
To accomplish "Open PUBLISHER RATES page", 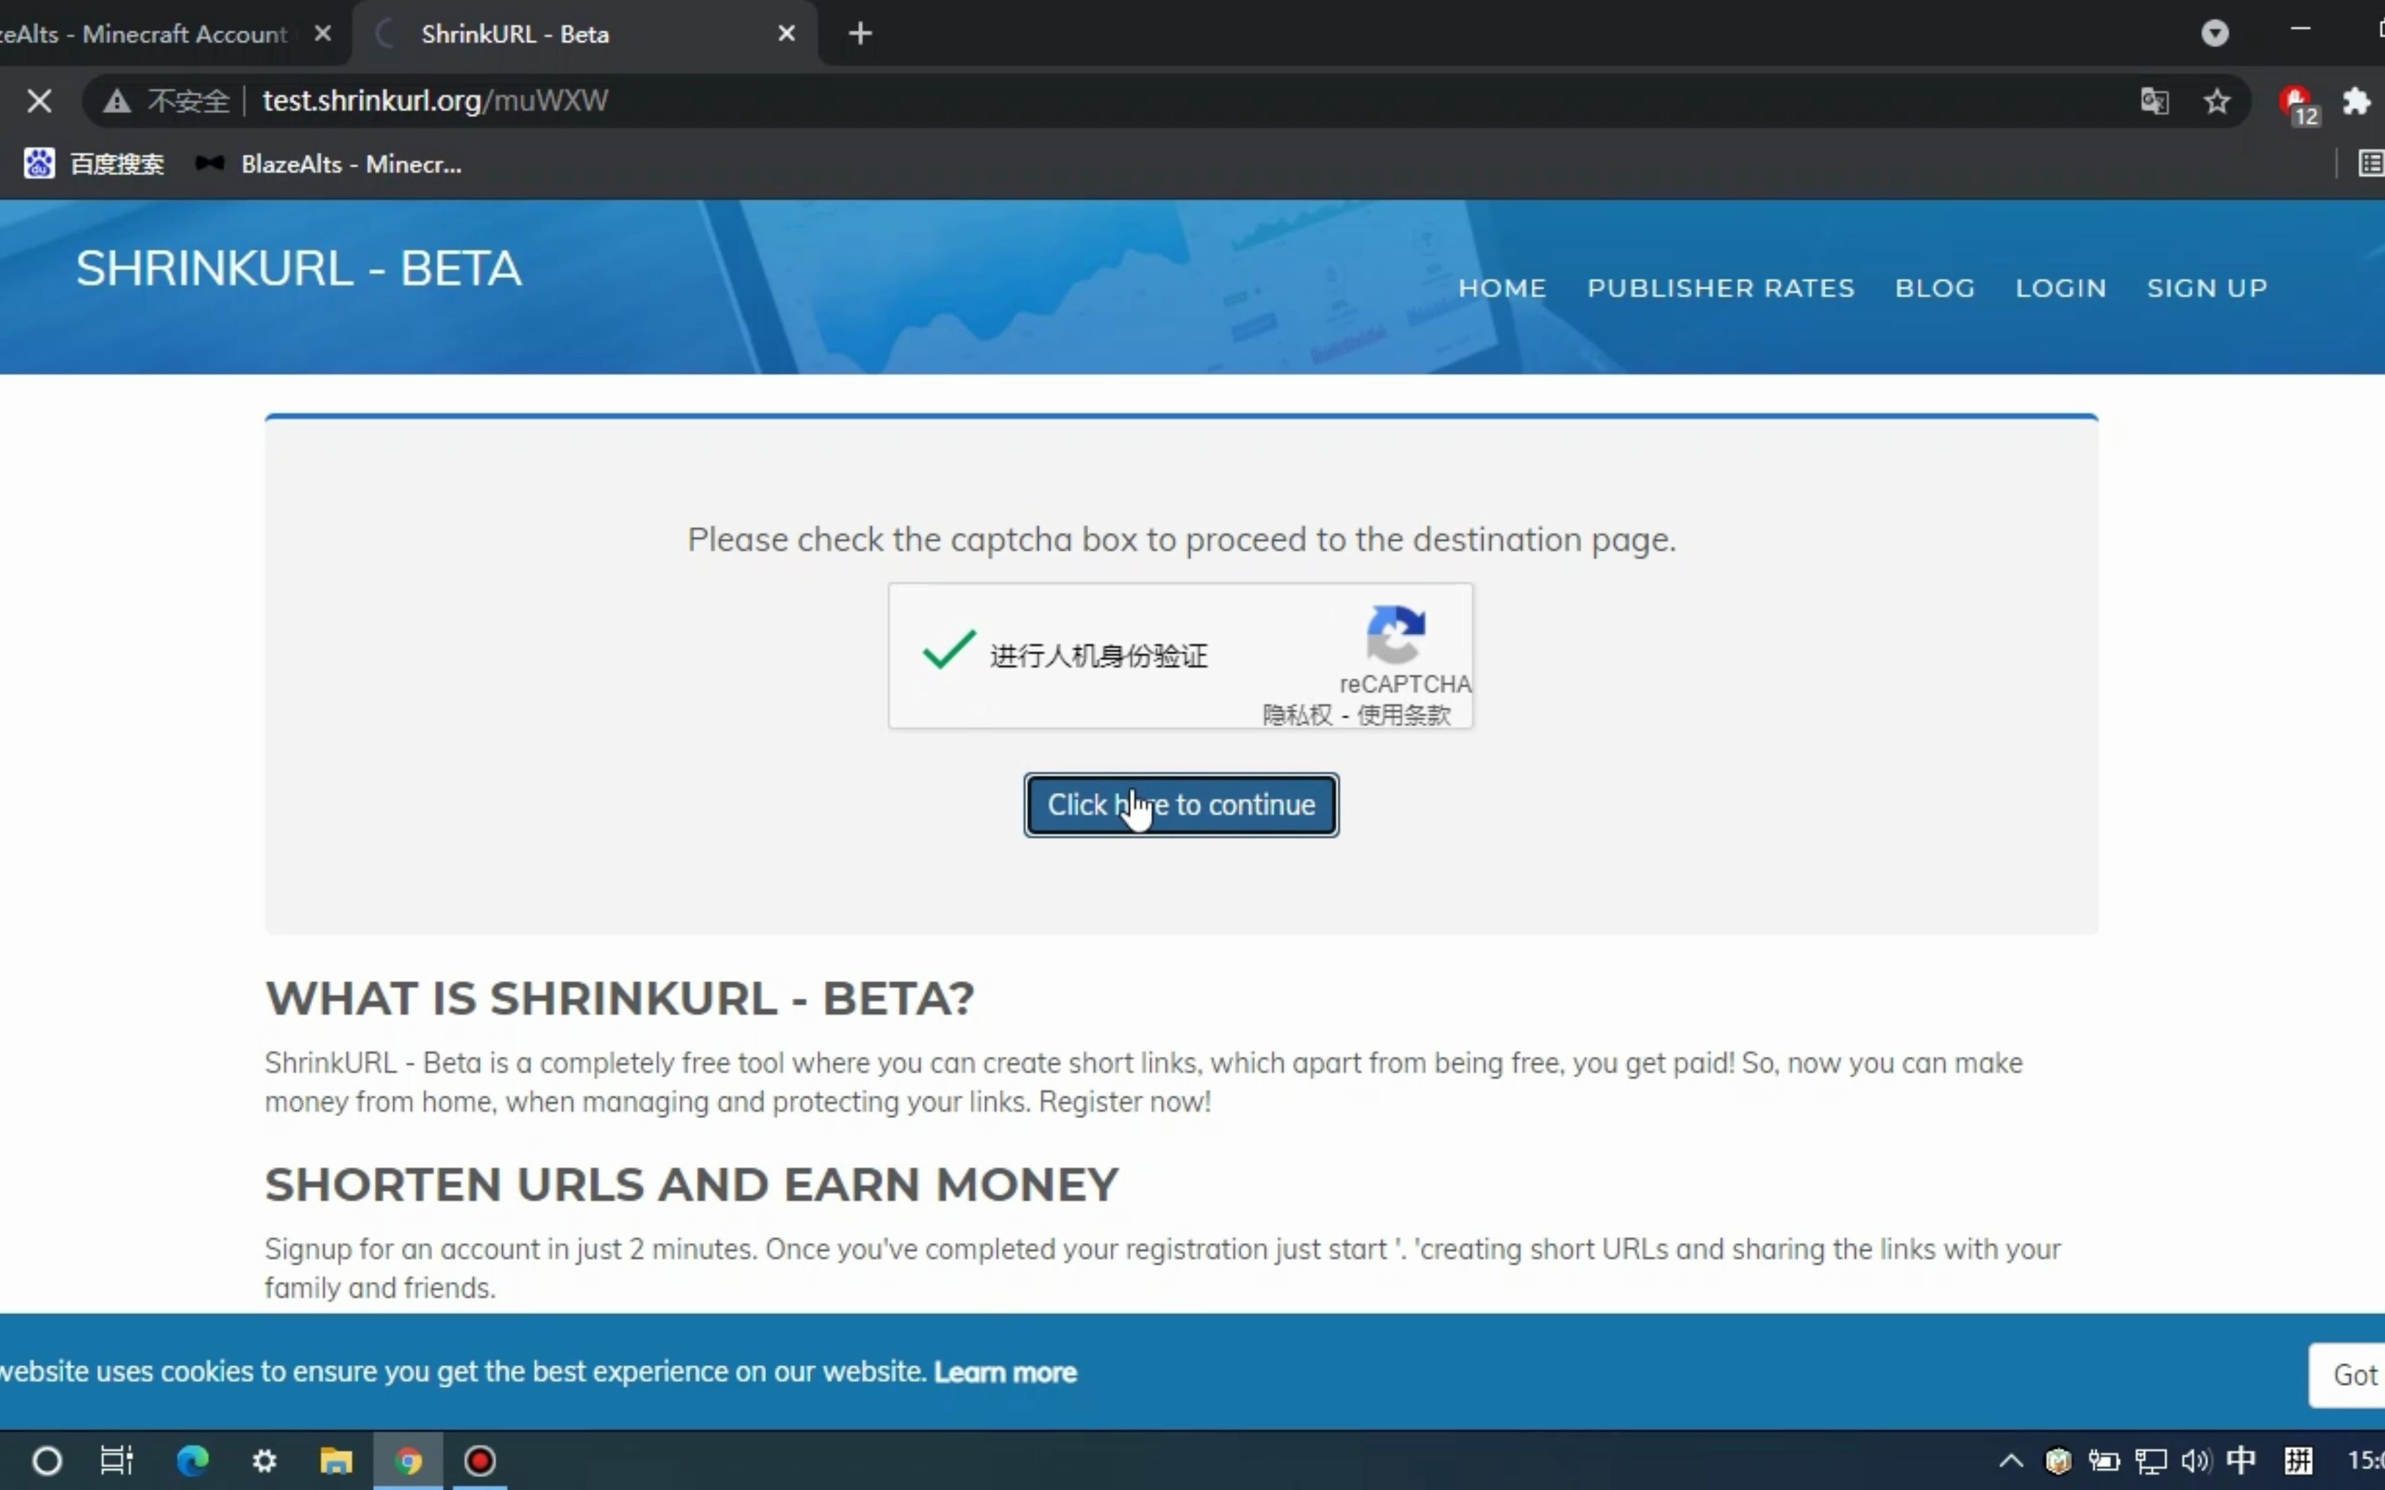I will click(x=1720, y=288).
